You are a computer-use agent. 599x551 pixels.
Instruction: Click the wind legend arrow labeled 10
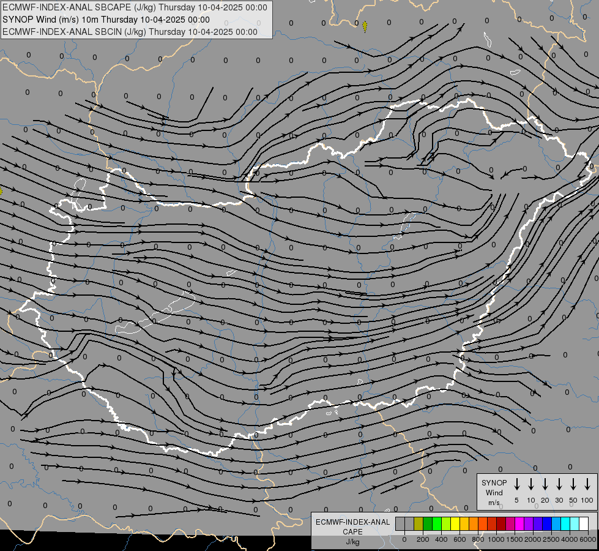[531, 484]
